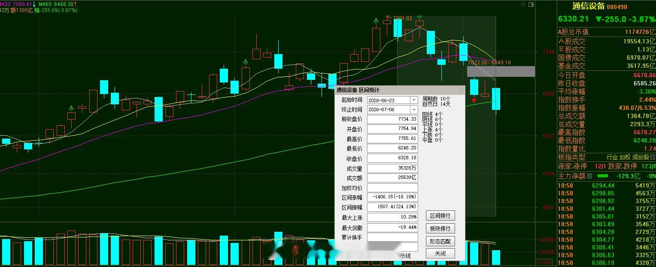Click the tick row with price 6306.19
Viewport: 656px width, 267px height.
click(607, 263)
